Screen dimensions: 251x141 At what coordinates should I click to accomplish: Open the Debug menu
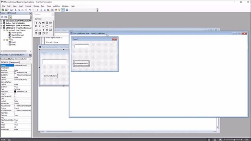(36, 6)
